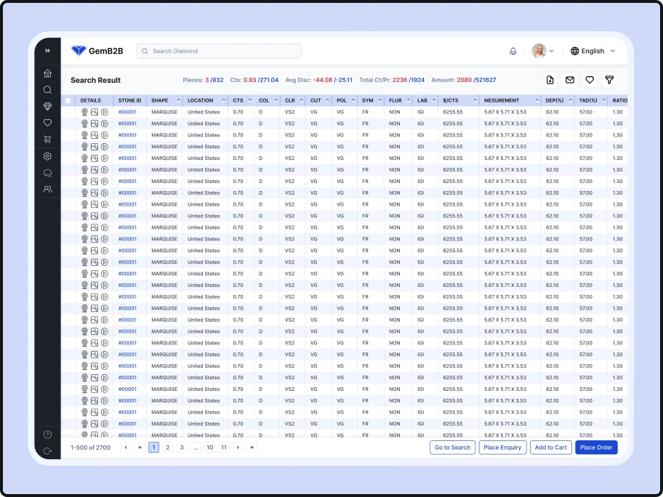
Task: Open the English language dropdown
Action: 592,51
